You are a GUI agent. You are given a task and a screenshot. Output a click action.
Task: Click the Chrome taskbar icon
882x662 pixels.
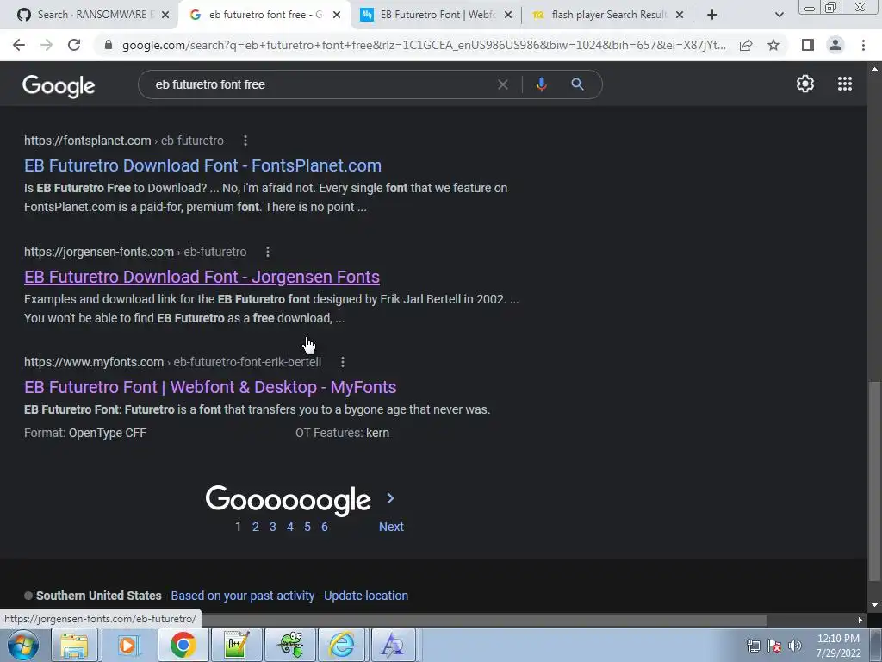click(183, 645)
